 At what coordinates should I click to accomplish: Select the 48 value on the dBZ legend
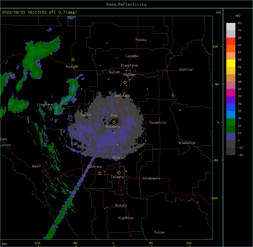(x=239, y=74)
